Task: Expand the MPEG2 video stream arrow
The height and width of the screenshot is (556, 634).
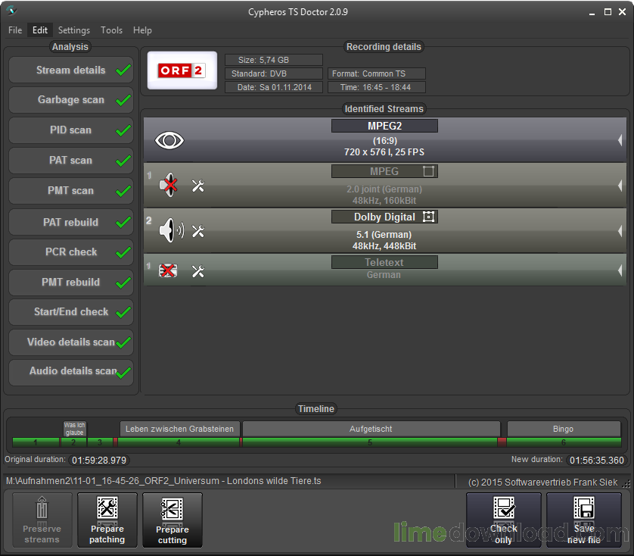Action: 620,140
